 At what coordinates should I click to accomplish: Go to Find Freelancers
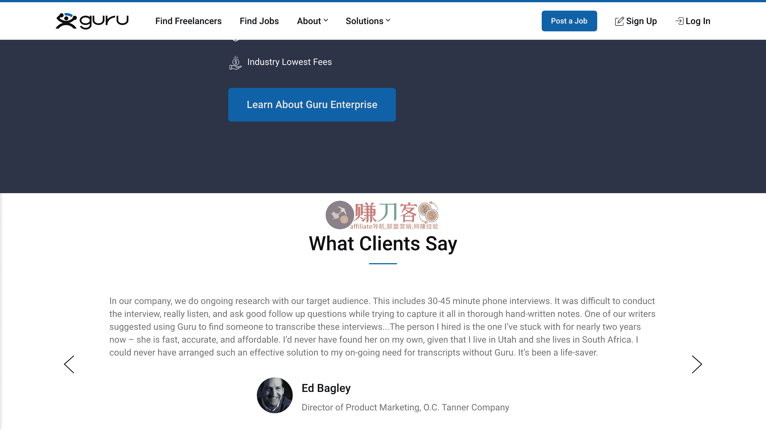(x=188, y=21)
